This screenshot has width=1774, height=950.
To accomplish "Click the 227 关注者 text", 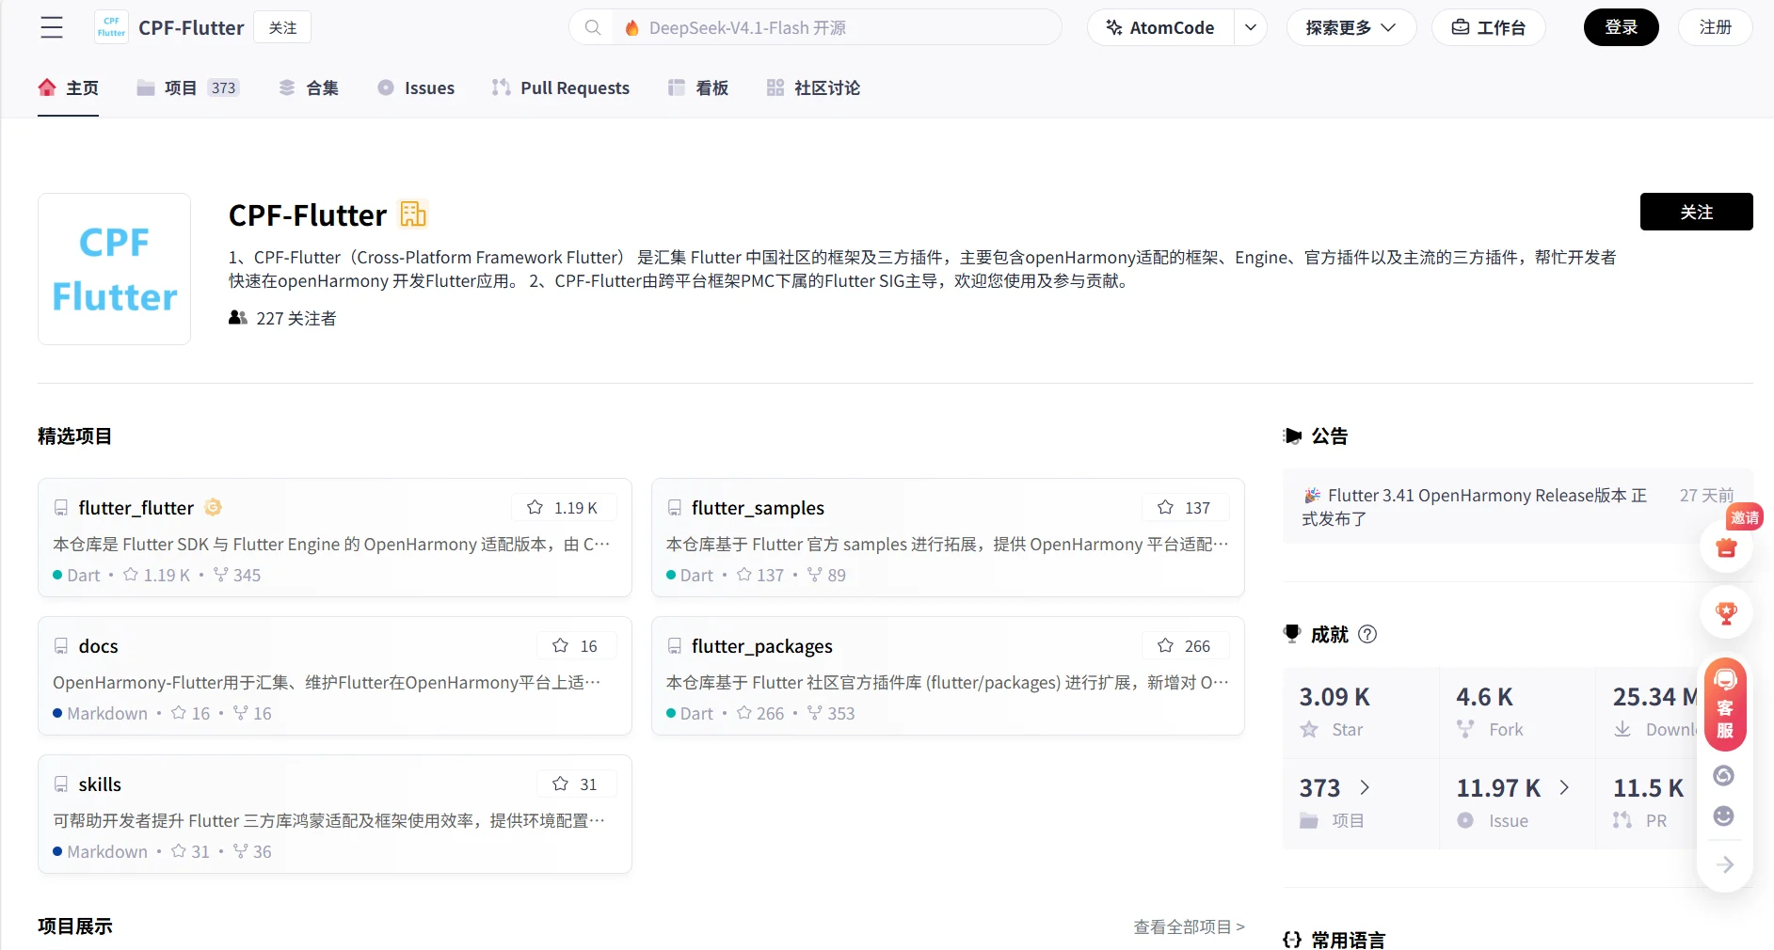I will (296, 318).
